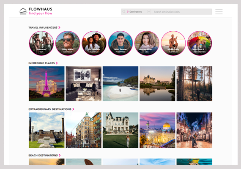Expand Travel Influencers with pink chevron
The image size is (241, 169).
(59, 27)
